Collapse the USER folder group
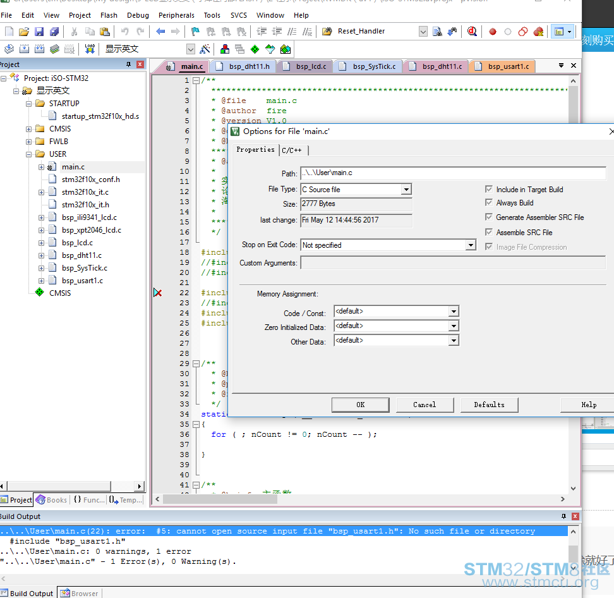614x598 pixels. coord(28,154)
